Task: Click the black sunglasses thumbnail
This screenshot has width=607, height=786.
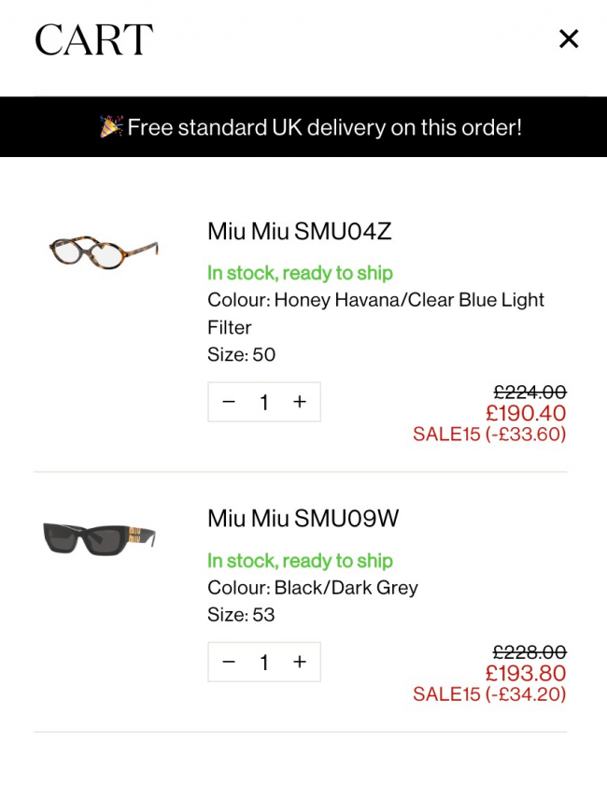Action: pyautogui.click(x=99, y=538)
